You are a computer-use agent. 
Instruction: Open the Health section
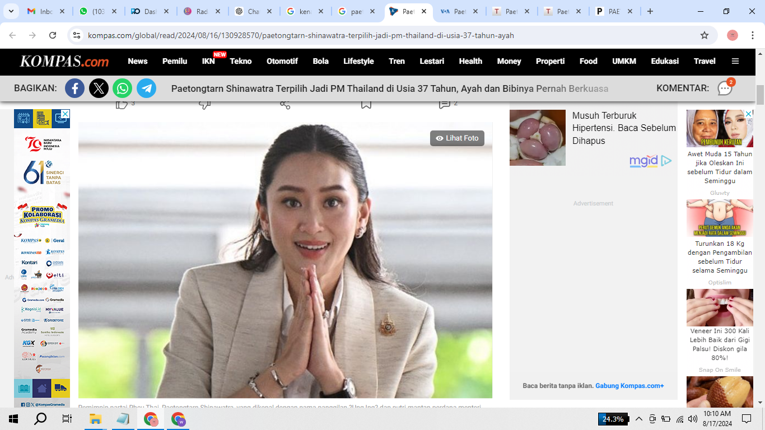tap(470, 61)
